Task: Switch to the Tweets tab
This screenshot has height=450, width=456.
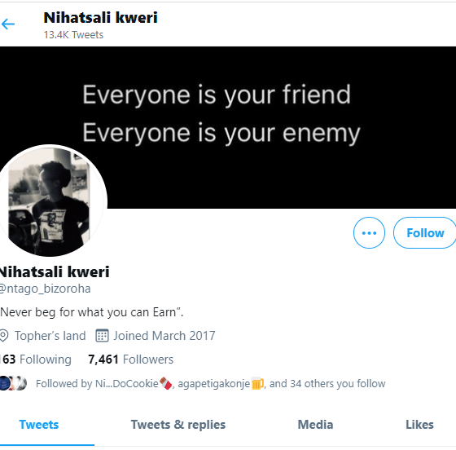Action: 39,425
